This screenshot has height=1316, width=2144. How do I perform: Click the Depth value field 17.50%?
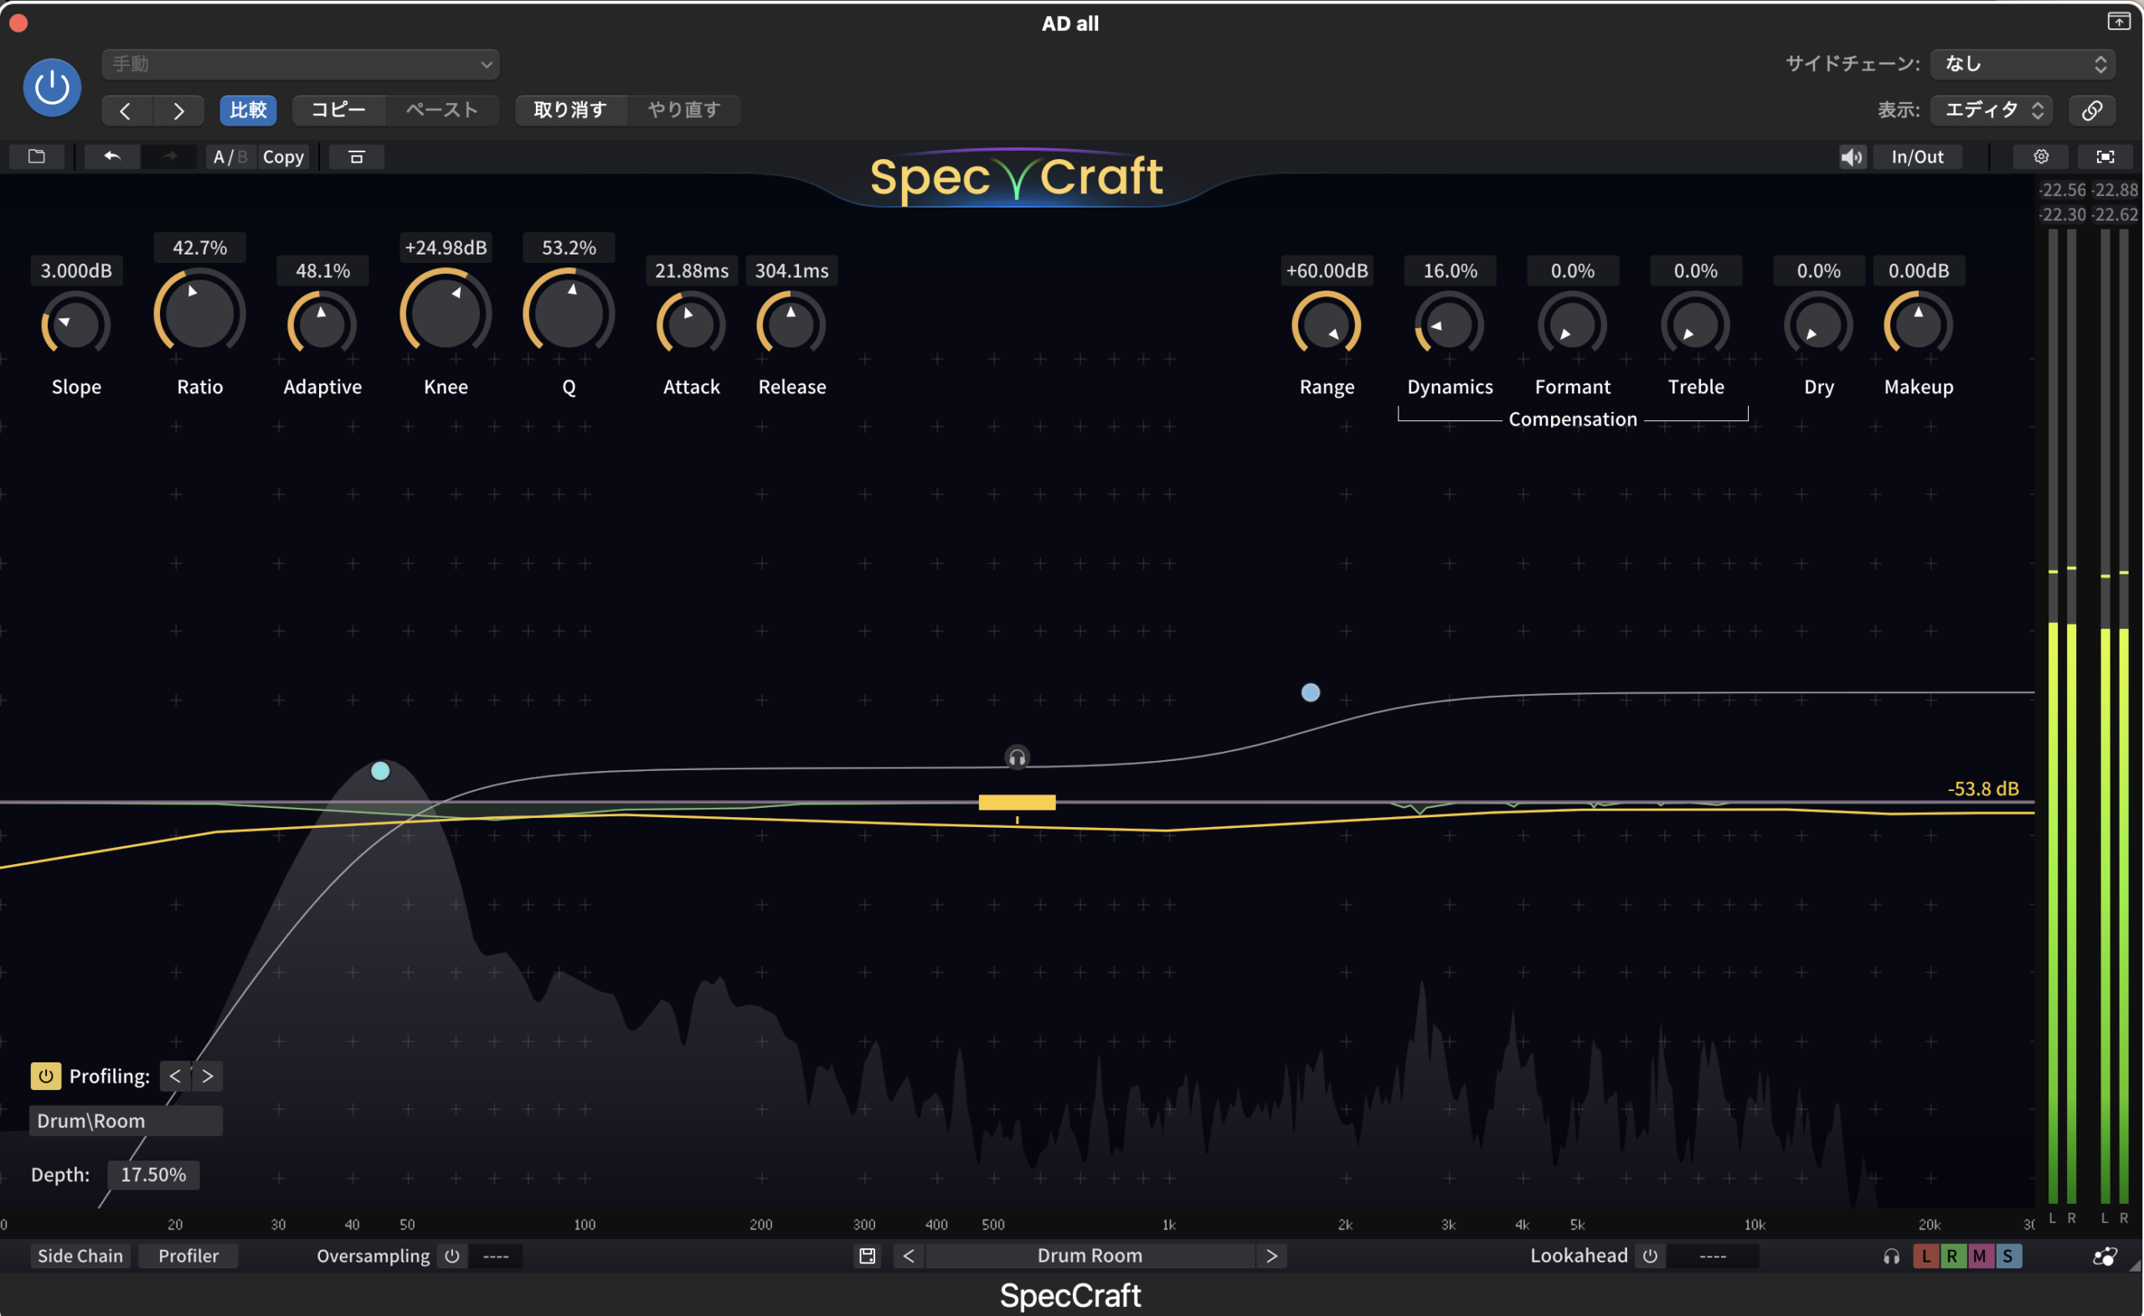point(153,1175)
